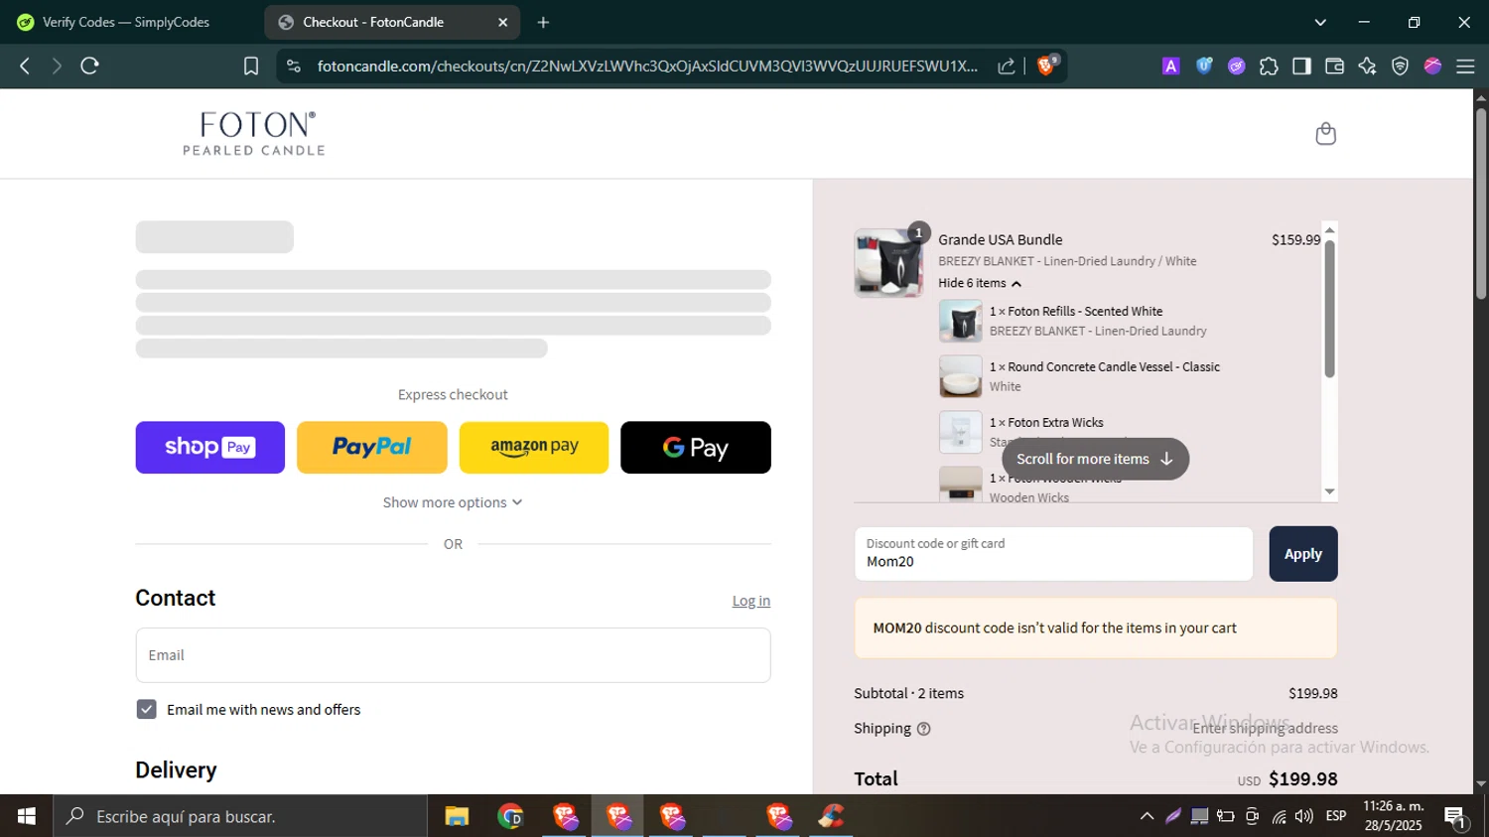Viewport: 1489px width, 837px height.
Task: Open tab search dropdown arrow
Action: click(x=1320, y=22)
